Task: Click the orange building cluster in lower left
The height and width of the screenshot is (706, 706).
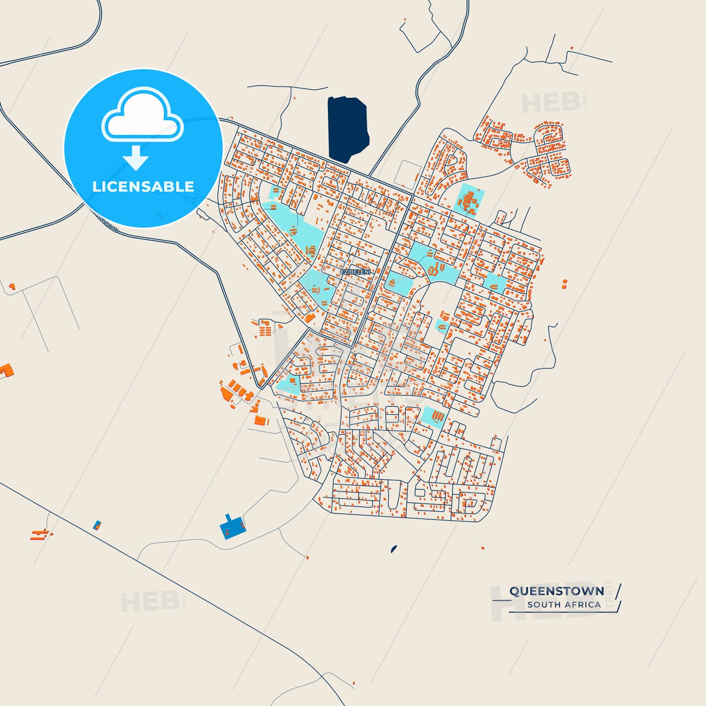Action: coord(40,534)
